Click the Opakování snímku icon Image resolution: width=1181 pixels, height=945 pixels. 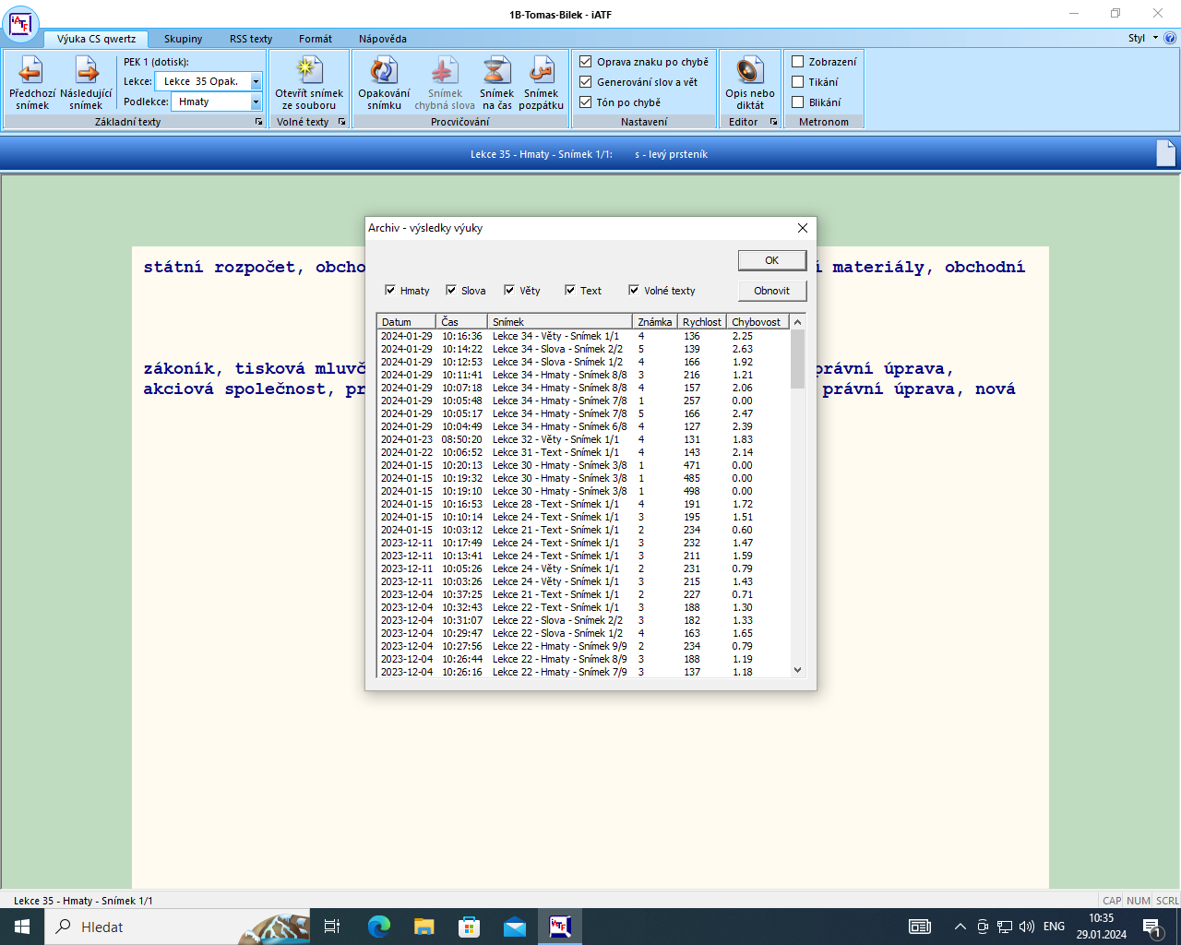[x=384, y=72]
